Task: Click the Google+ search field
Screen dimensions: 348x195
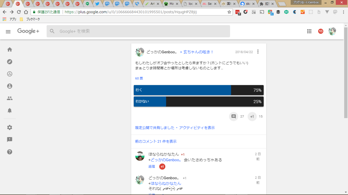Action: point(138,31)
